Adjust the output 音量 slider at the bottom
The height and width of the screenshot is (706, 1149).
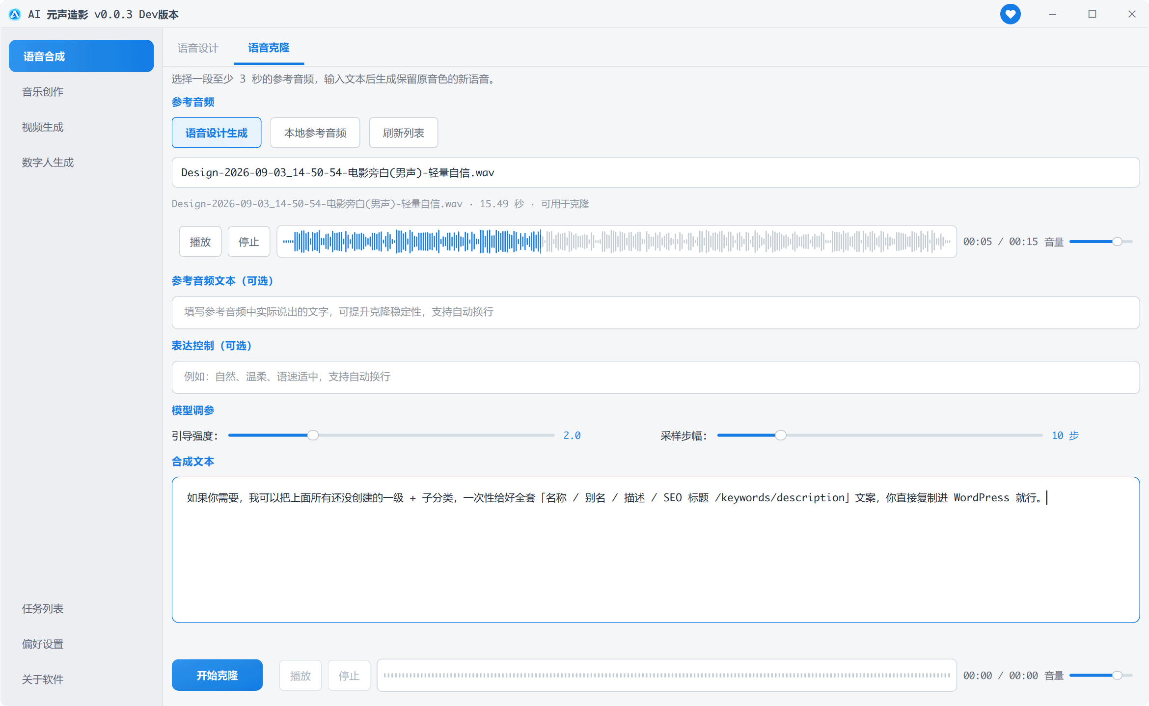(1101, 676)
